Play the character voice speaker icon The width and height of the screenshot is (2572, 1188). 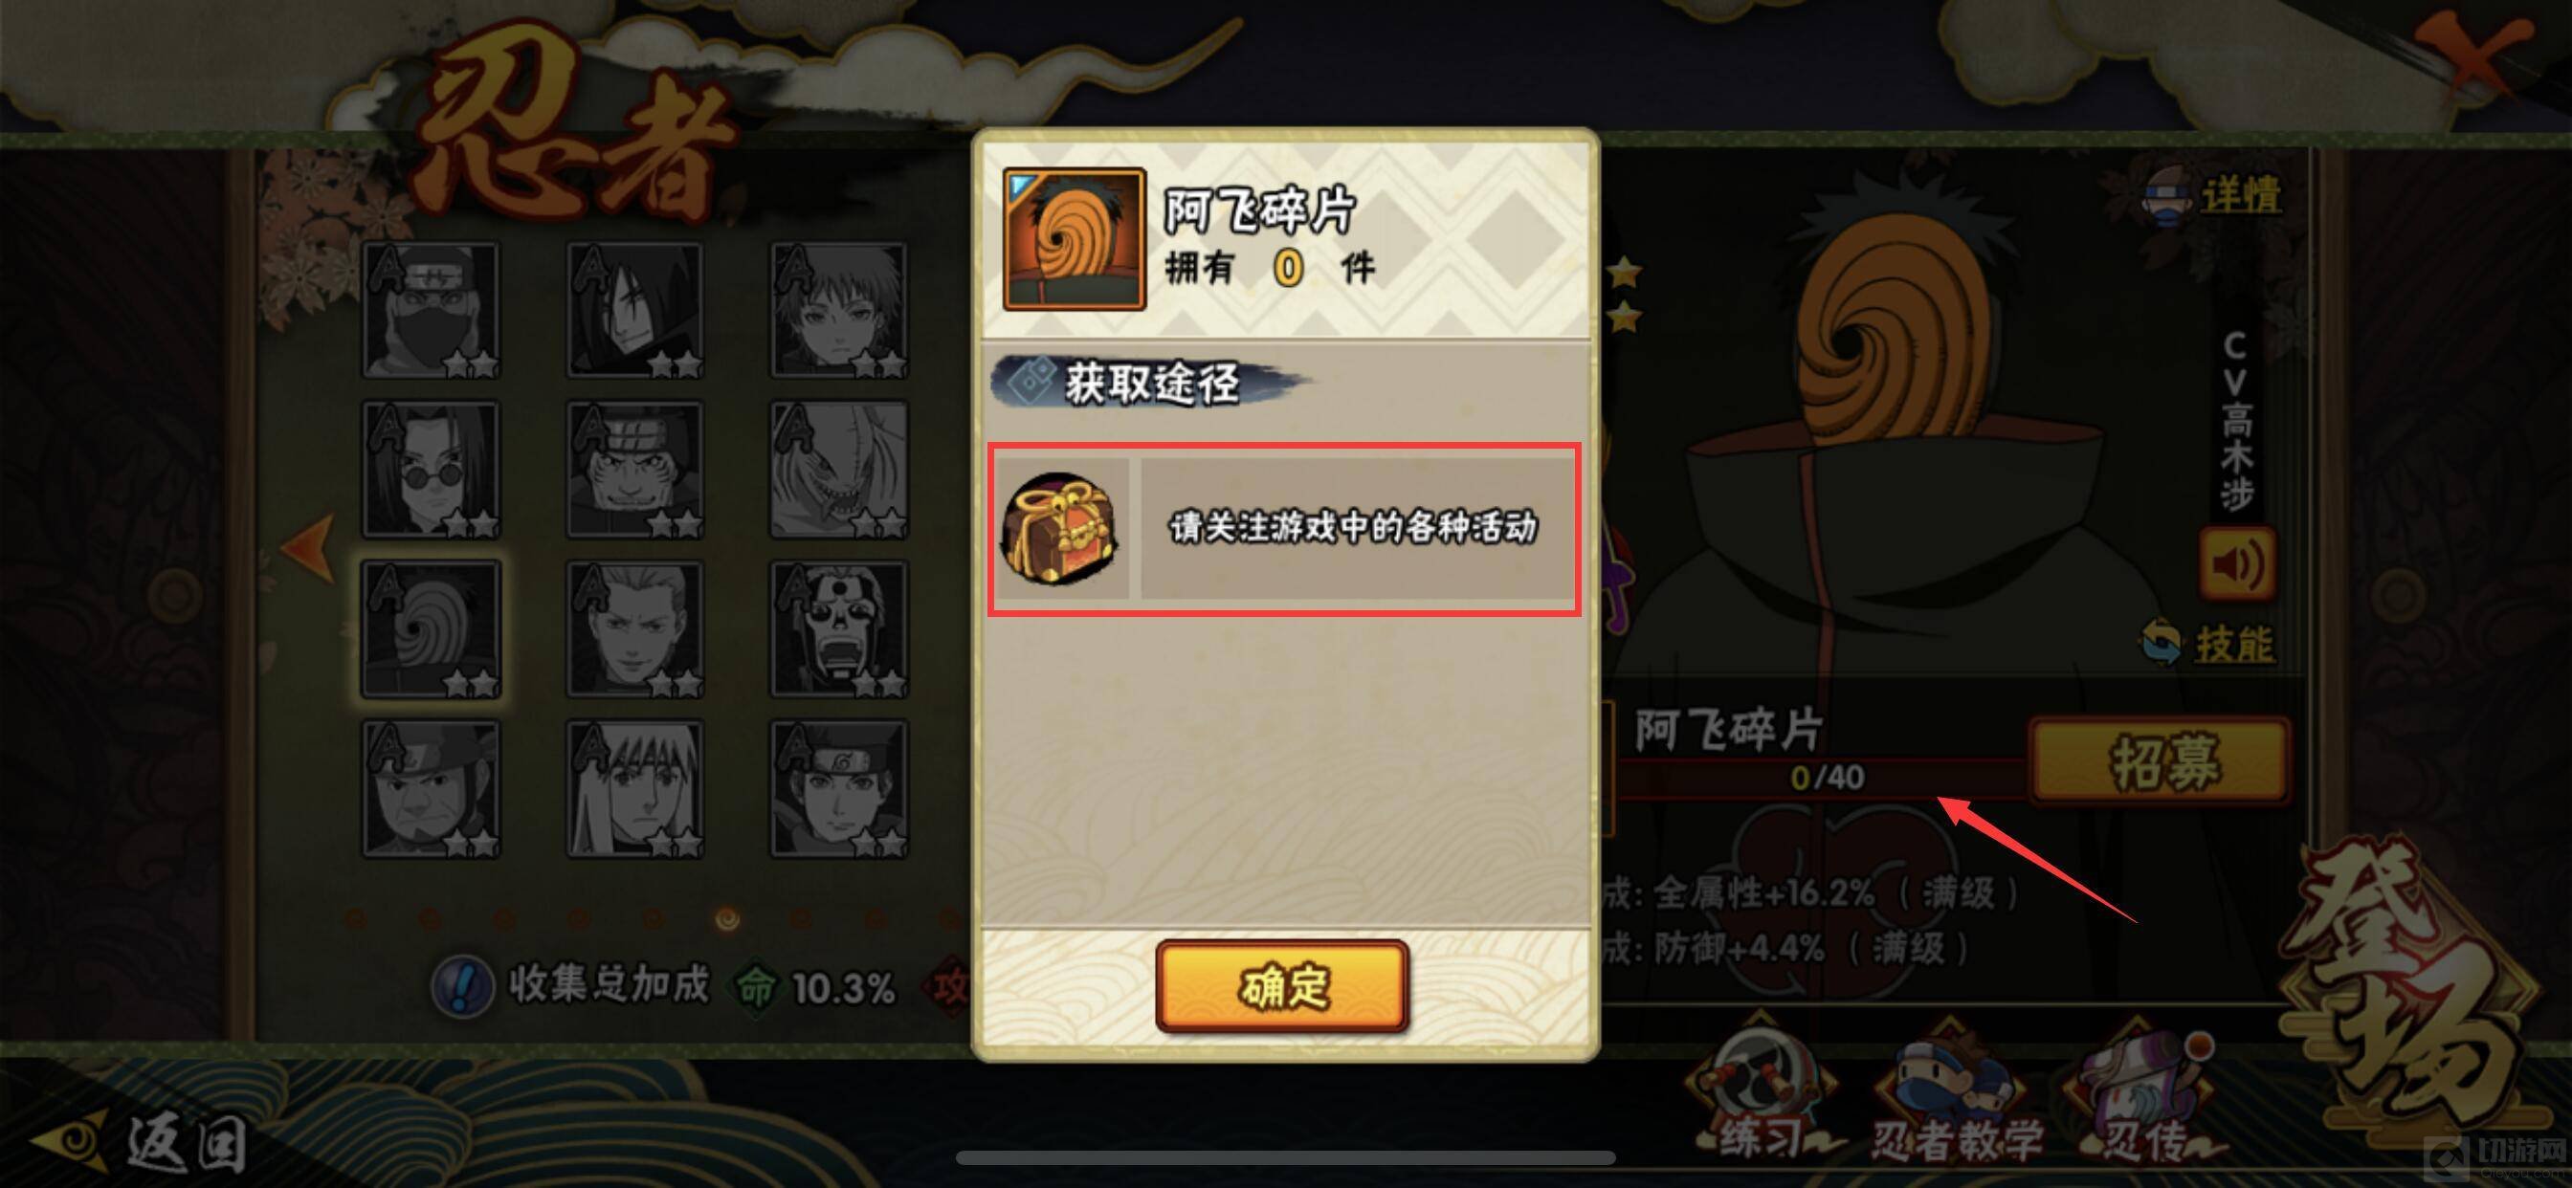tap(2237, 564)
